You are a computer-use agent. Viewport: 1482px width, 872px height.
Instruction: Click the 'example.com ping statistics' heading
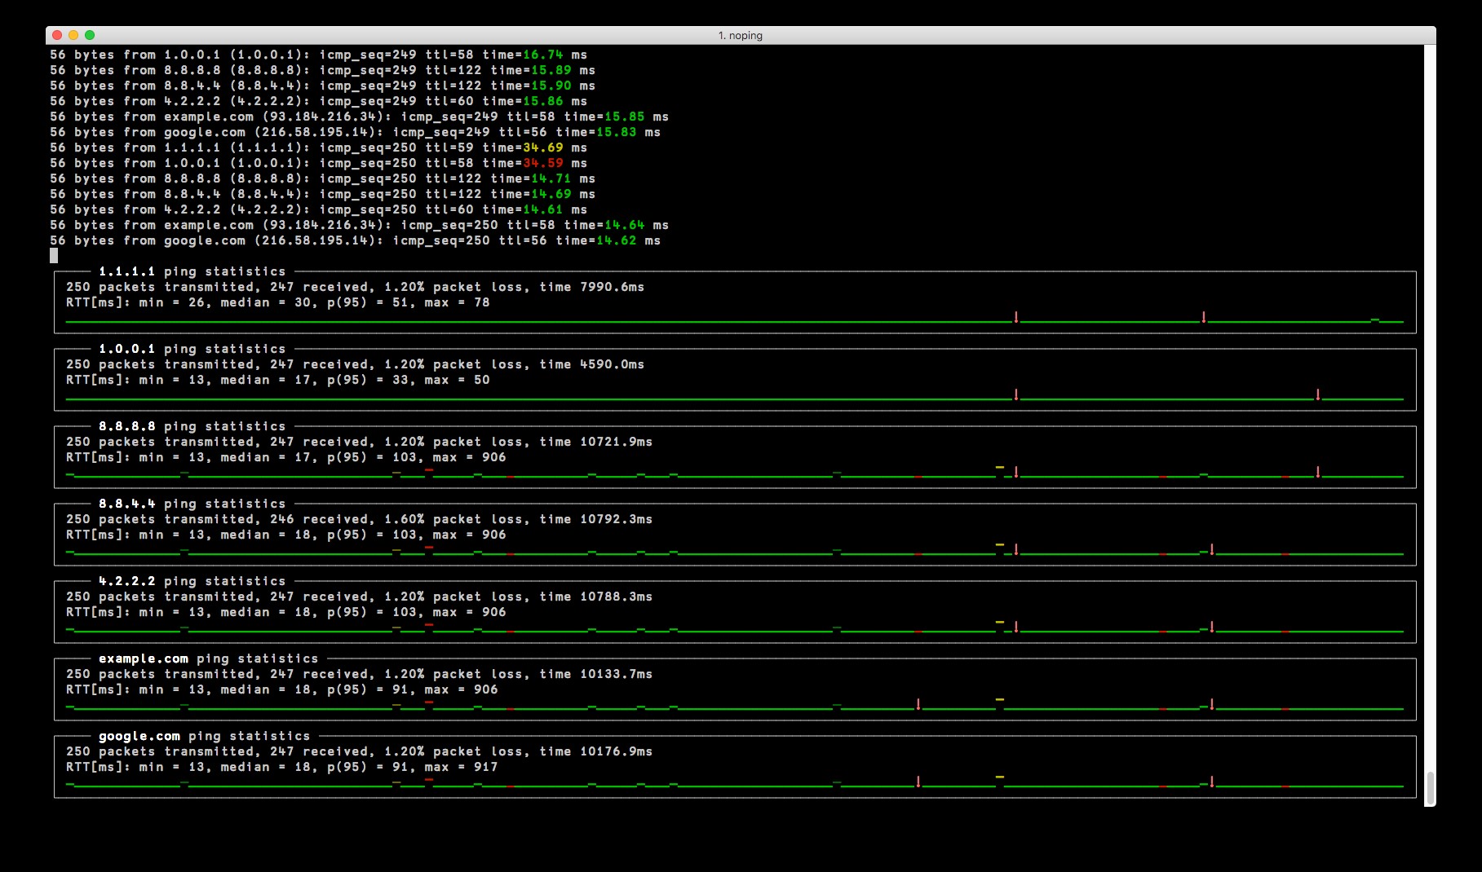coord(208,658)
